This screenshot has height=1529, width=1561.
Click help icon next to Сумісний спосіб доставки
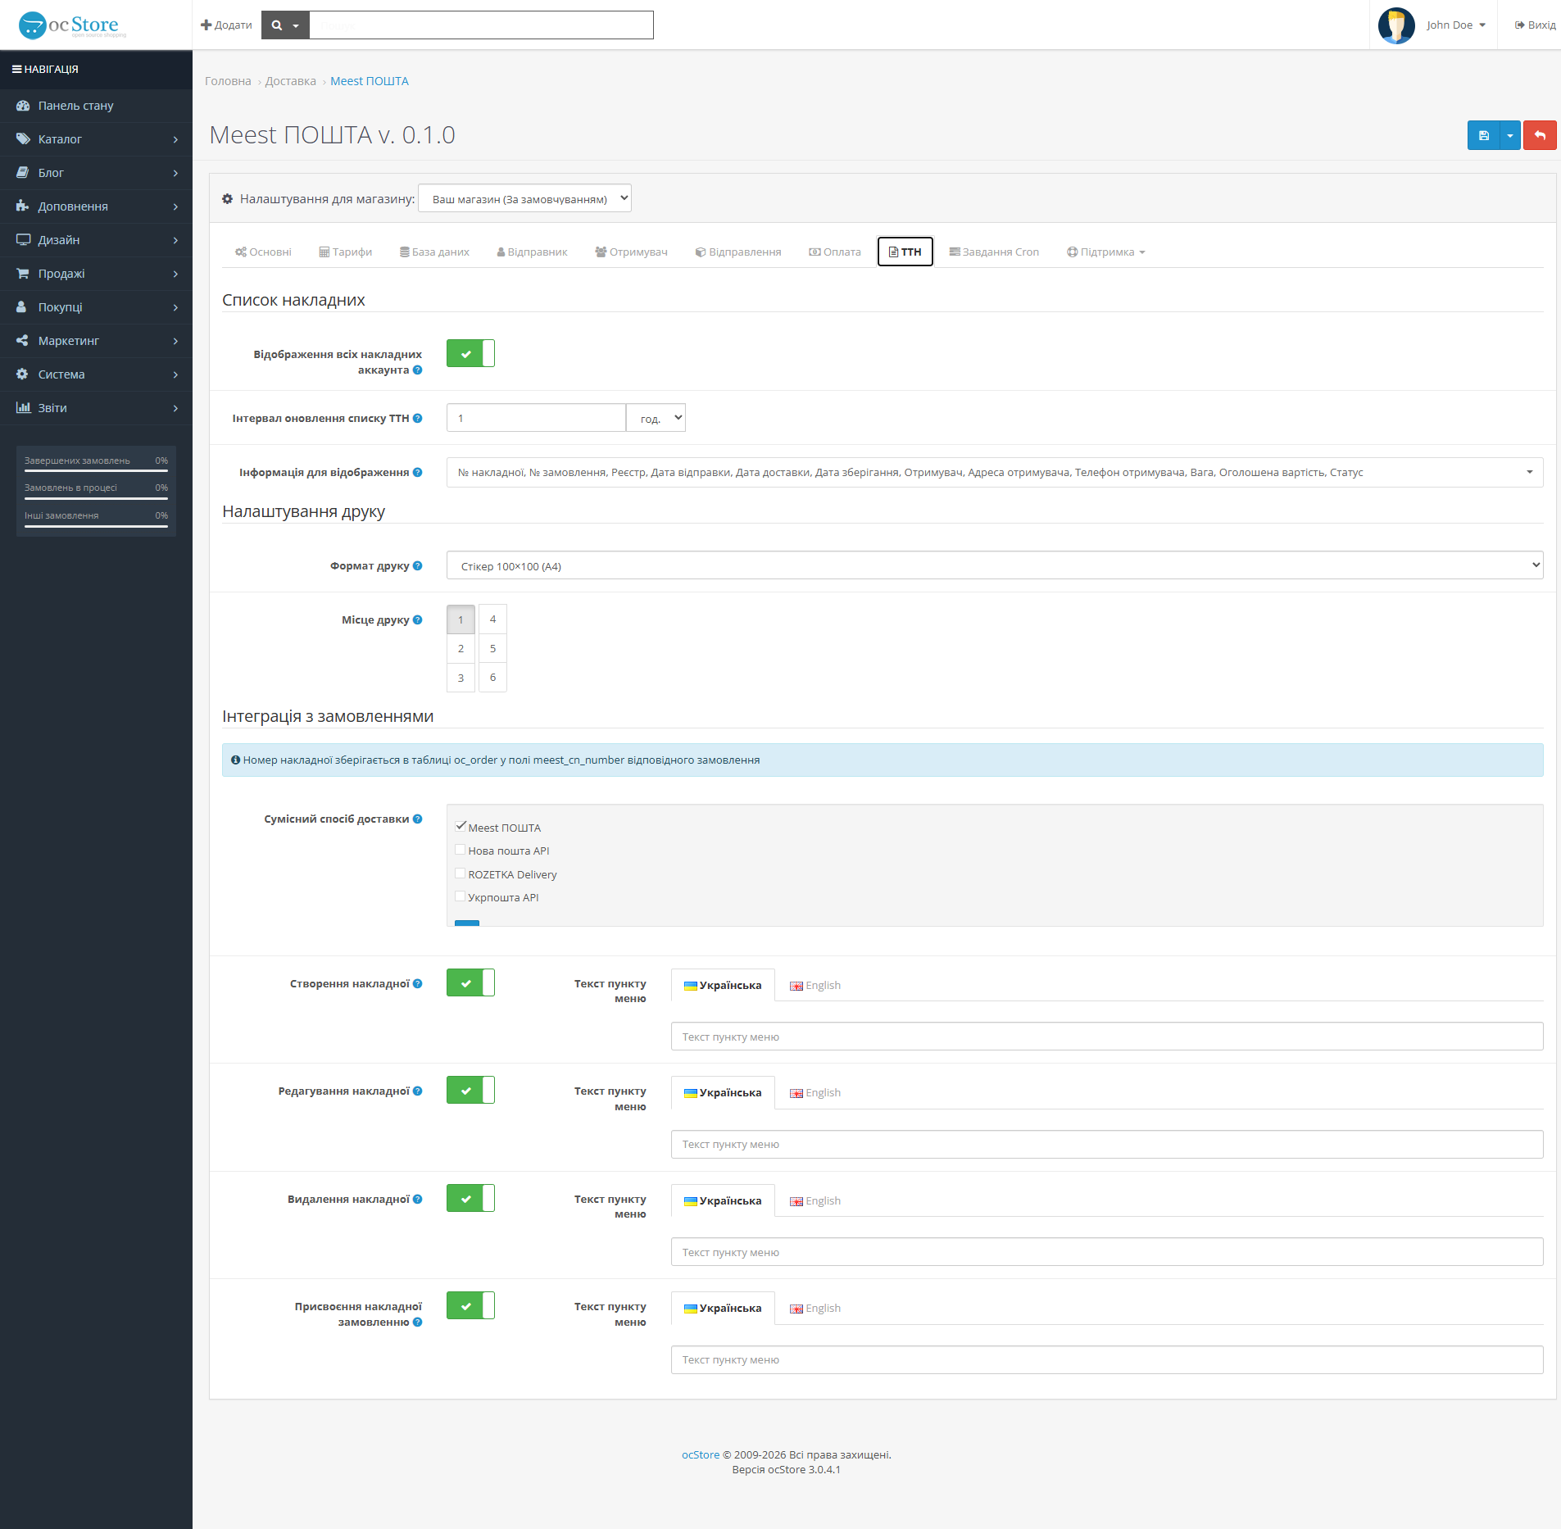coord(418,819)
